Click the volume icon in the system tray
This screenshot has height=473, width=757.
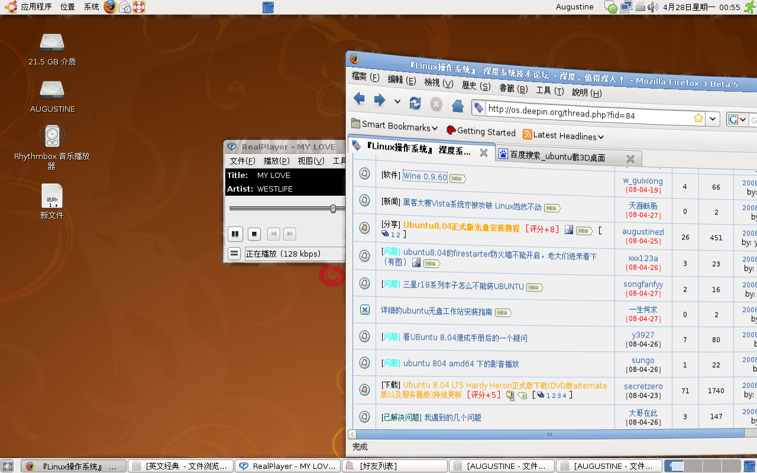click(x=652, y=7)
